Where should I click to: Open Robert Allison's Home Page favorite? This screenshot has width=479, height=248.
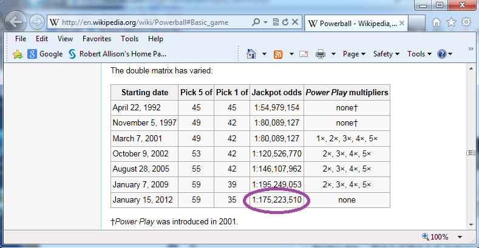118,54
